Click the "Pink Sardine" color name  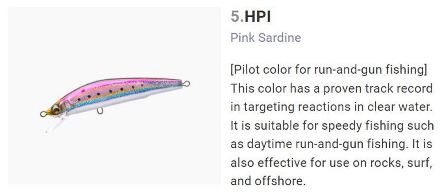pos(266,38)
